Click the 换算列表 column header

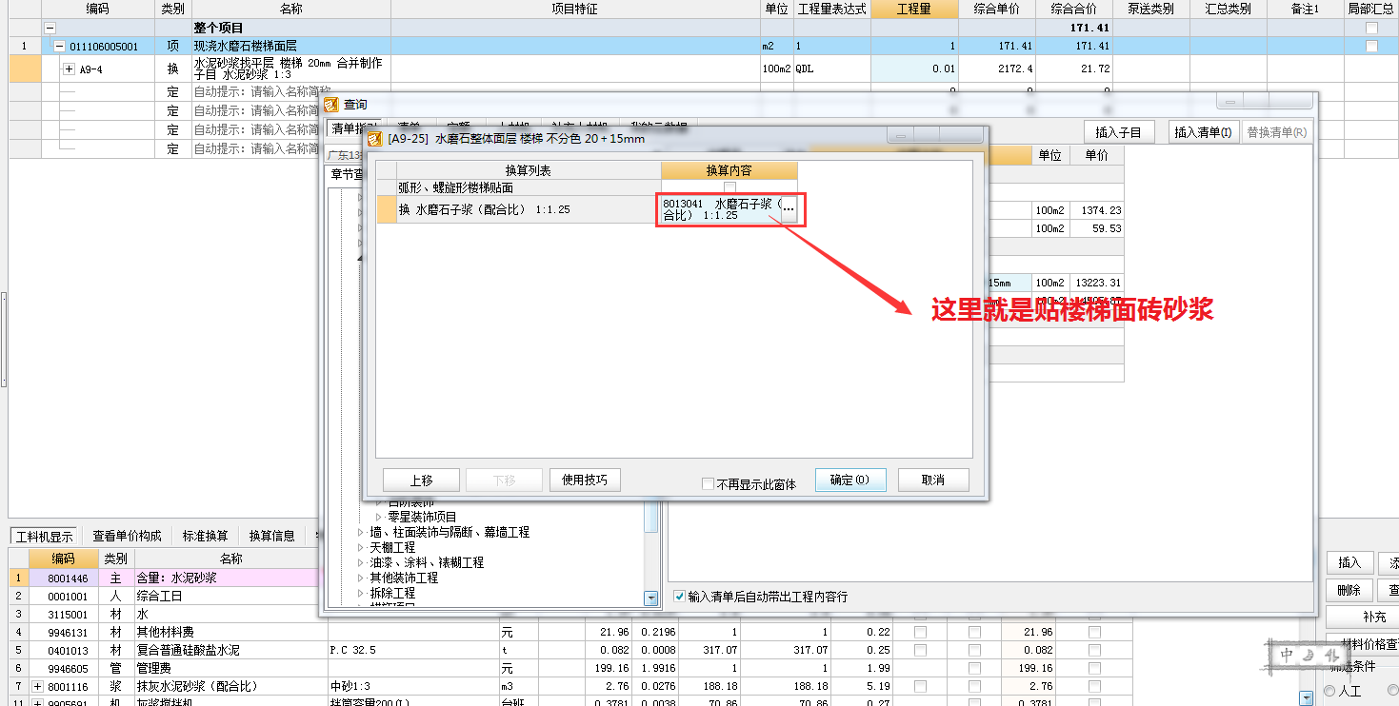click(529, 170)
